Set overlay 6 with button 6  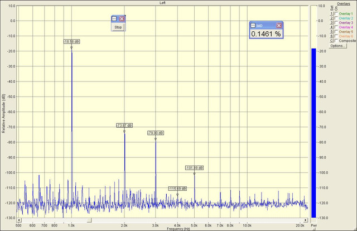click(x=332, y=36)
